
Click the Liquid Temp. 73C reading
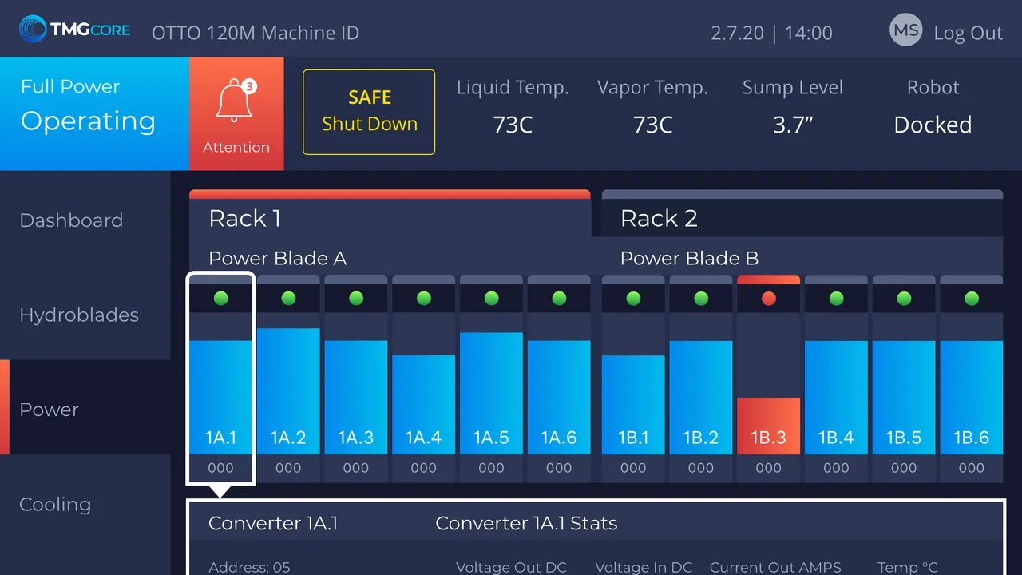pos(513,107)
